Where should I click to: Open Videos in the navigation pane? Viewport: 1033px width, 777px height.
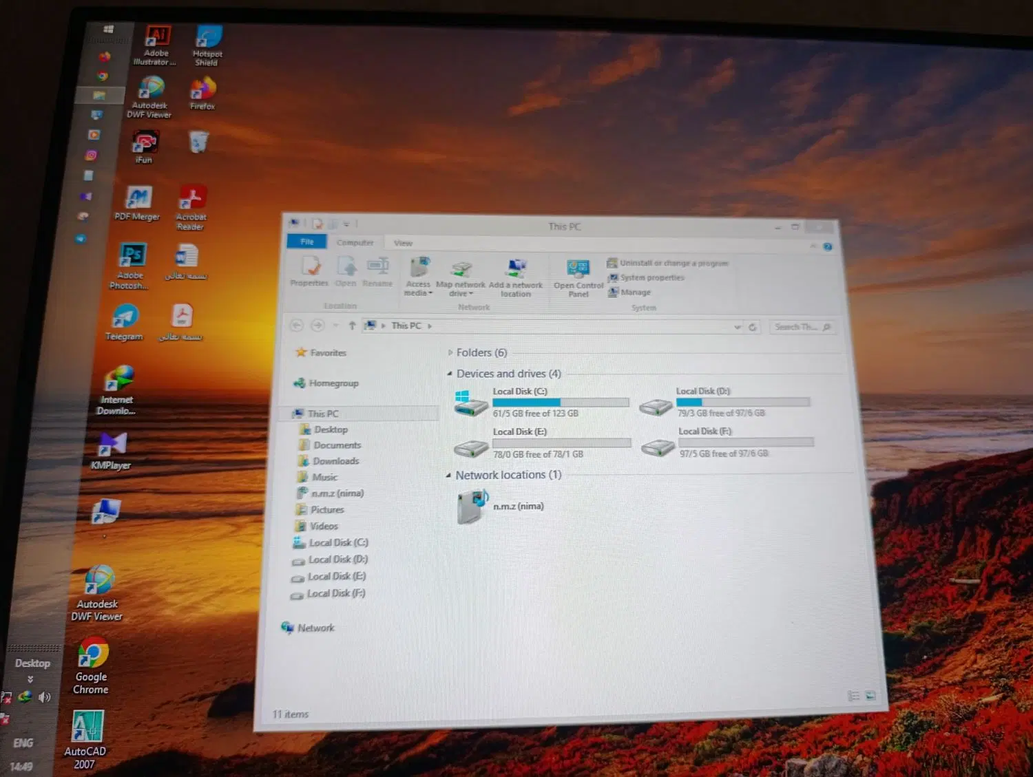pyautogui.click(x=316, y=526)
